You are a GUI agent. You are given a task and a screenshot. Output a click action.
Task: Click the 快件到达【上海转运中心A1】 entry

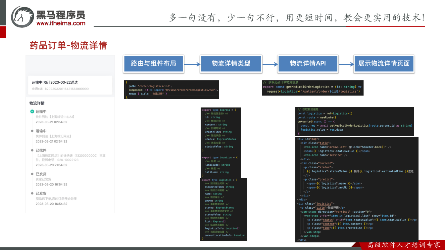[x=55, y=117]
